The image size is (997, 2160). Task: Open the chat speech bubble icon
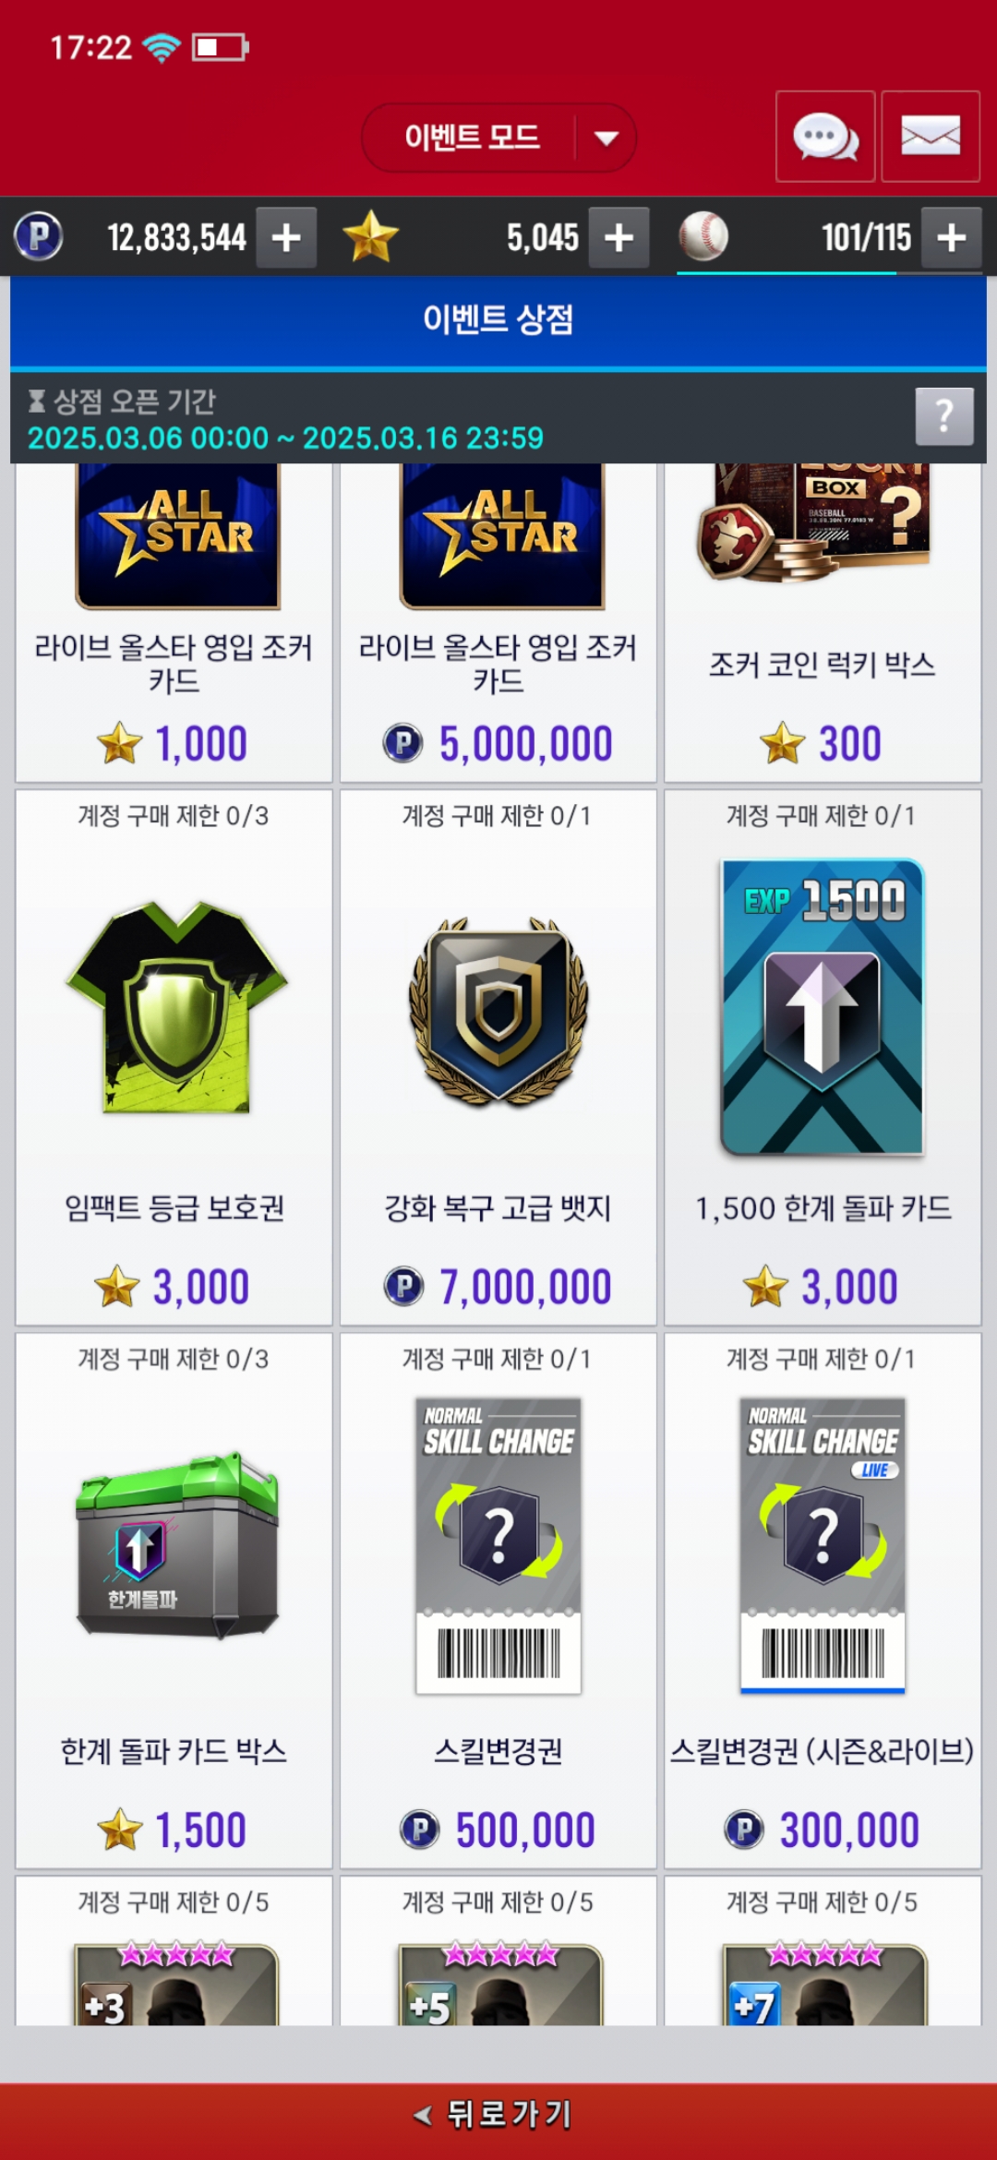tap(825, 137)
